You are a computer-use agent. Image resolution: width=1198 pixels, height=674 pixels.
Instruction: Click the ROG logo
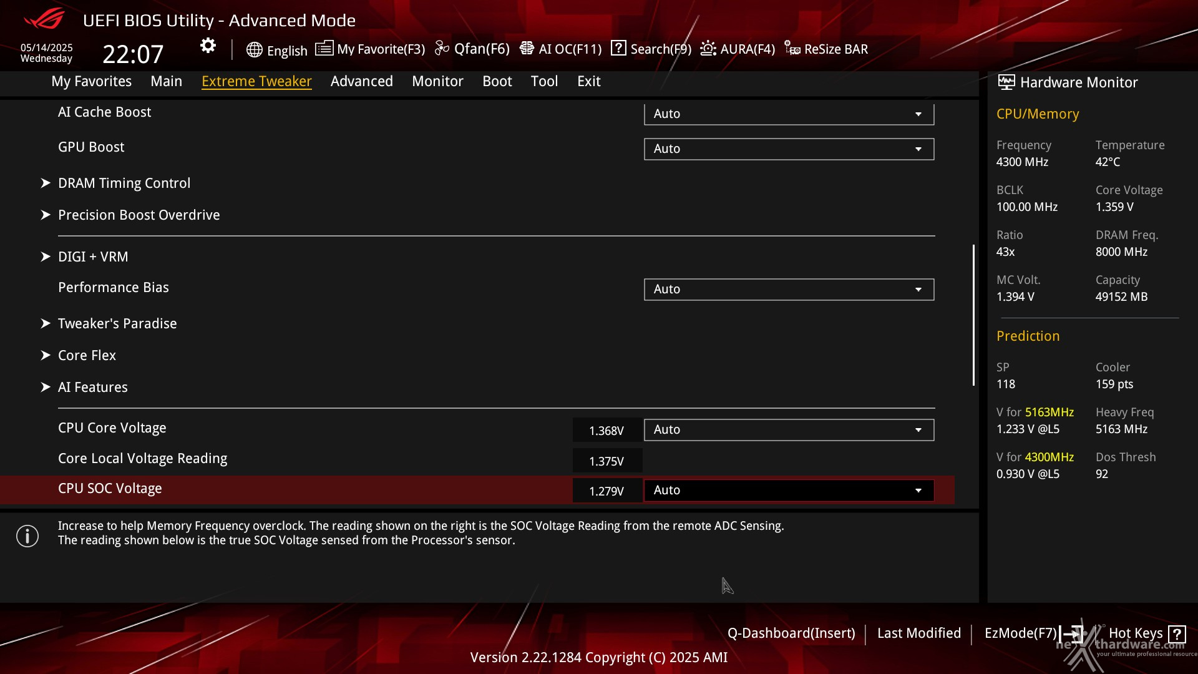click(44, 19)
